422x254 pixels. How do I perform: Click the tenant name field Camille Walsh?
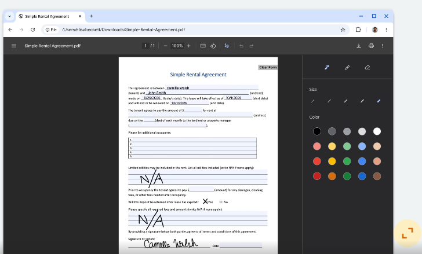pos(212,88)
